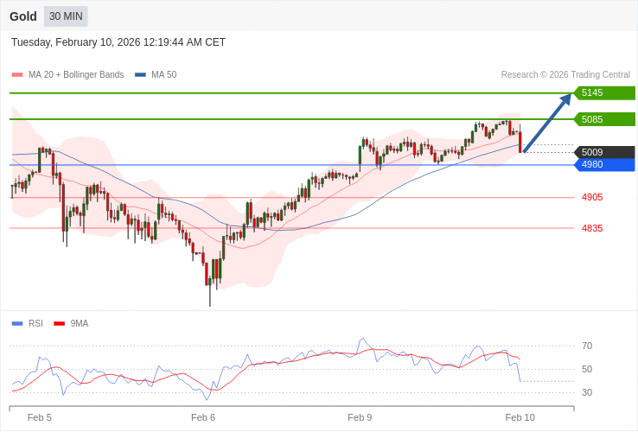Click the 5009 current price tag
The height and width of the screenshot is (432, 638).
pyautogui.click(x=604, y=152)
